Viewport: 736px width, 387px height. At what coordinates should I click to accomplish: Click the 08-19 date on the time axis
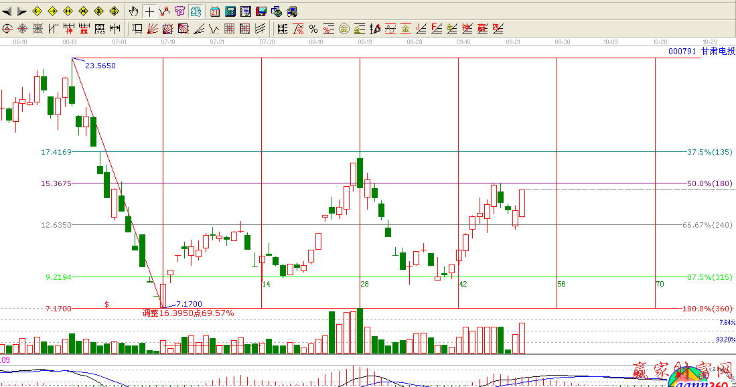point(365,42)
